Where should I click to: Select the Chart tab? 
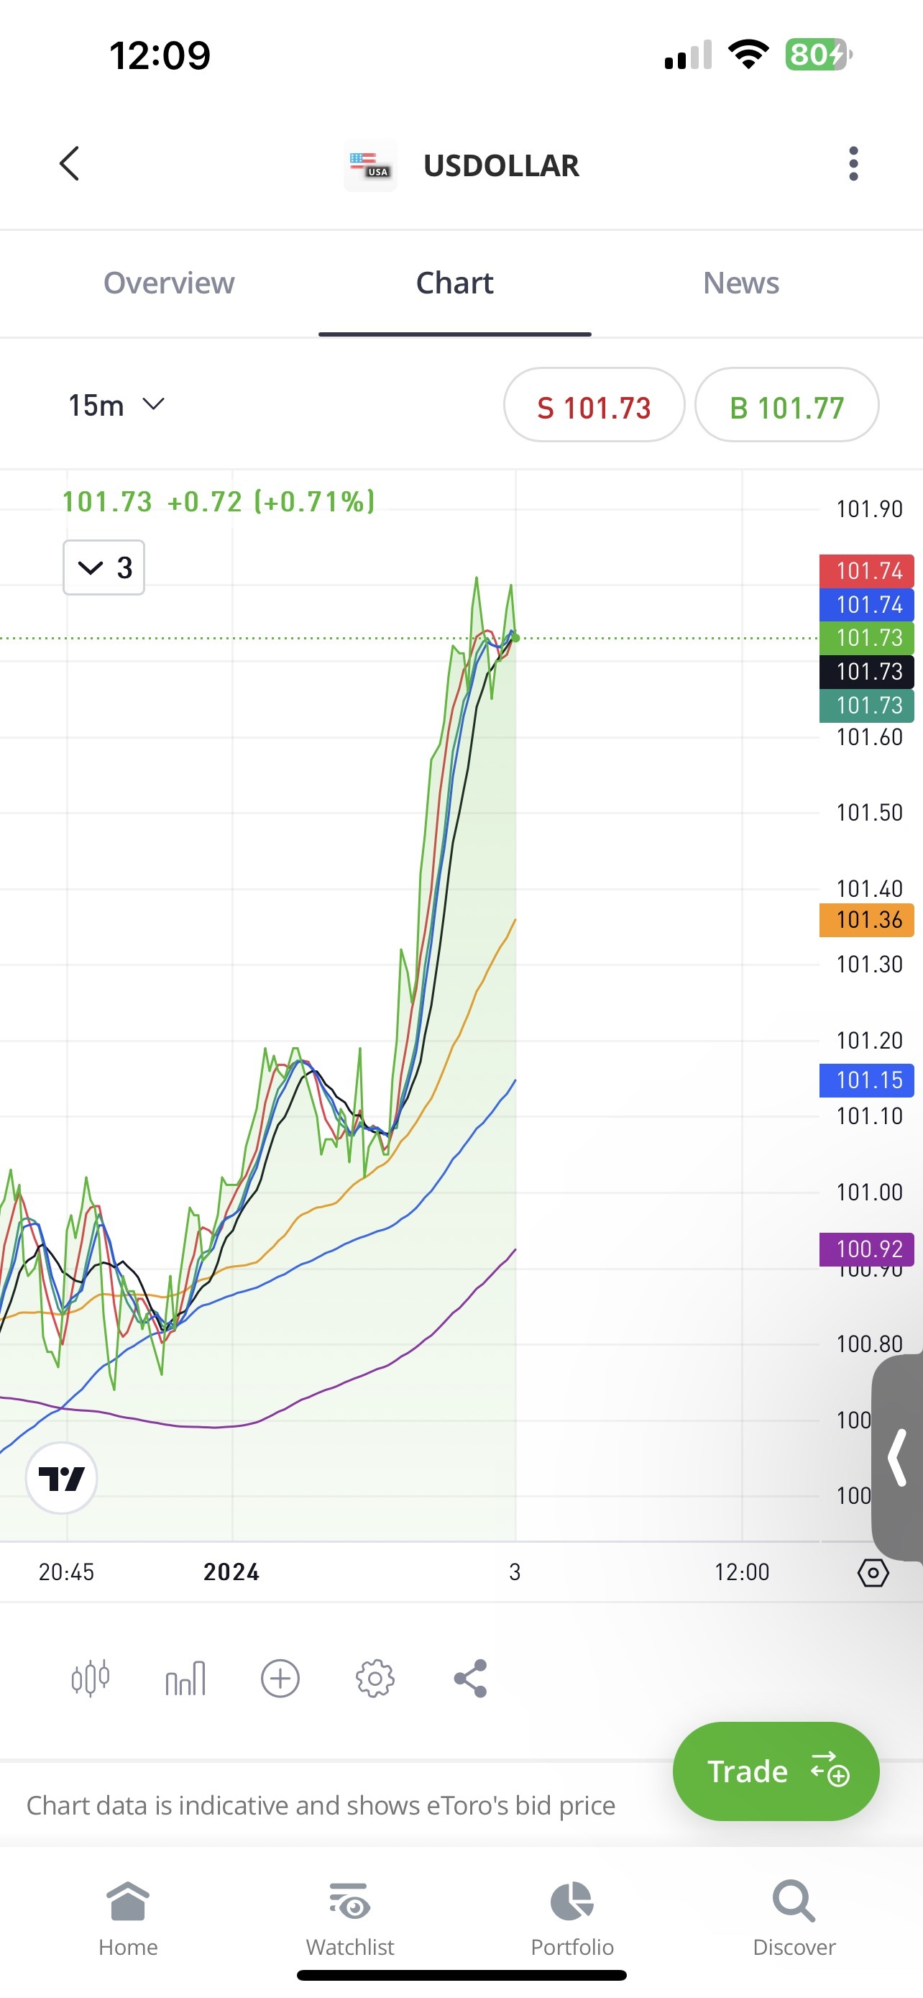click(x=455, y=283)
